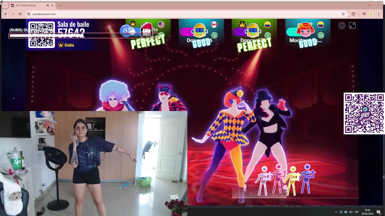
Task: Select the cat-girl Morita player avatar
Action: pyautogui.click(x=305, y=30)
